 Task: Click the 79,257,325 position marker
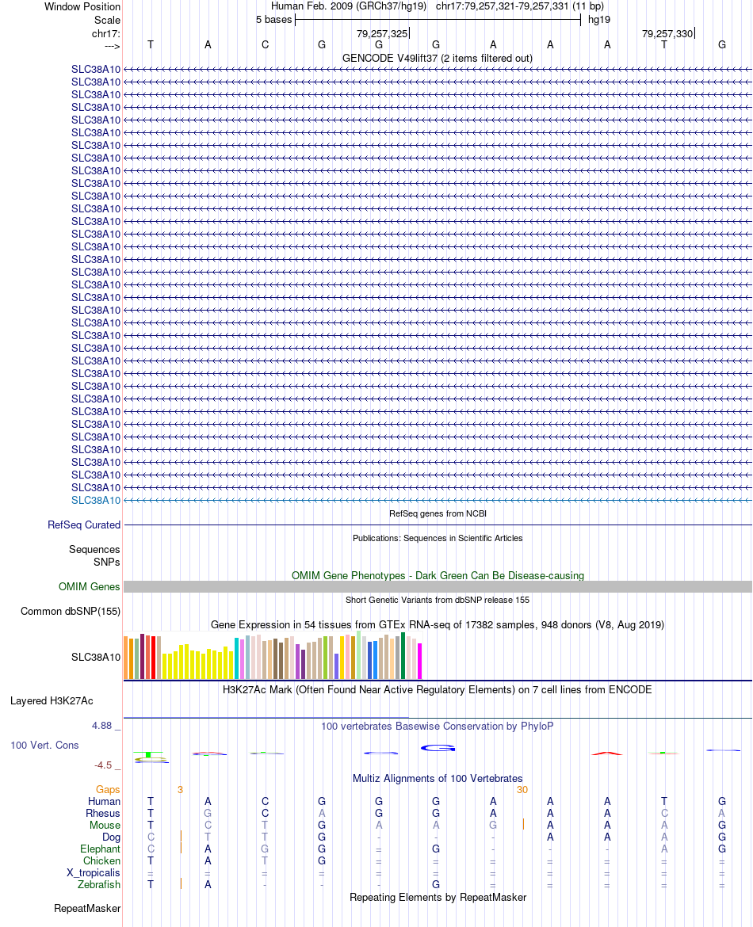[x=382, y=34]
